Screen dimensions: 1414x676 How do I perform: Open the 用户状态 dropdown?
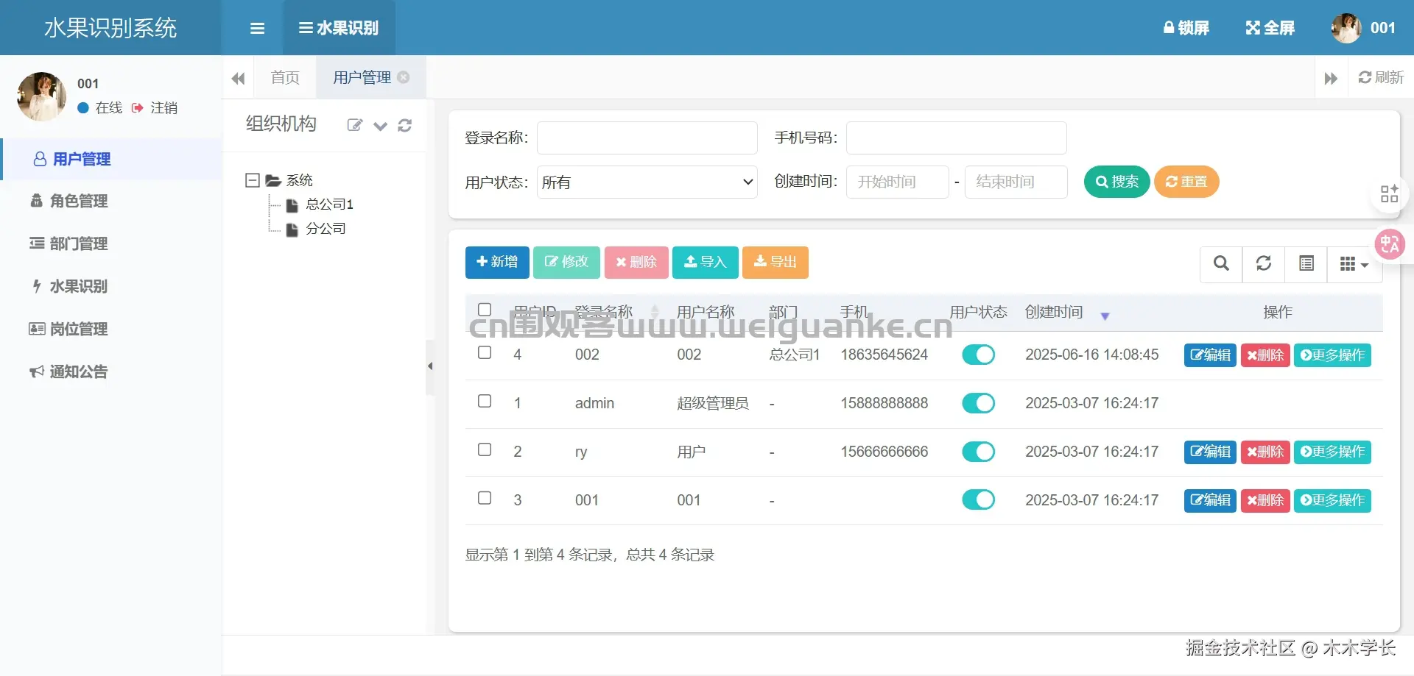[647, 182]
